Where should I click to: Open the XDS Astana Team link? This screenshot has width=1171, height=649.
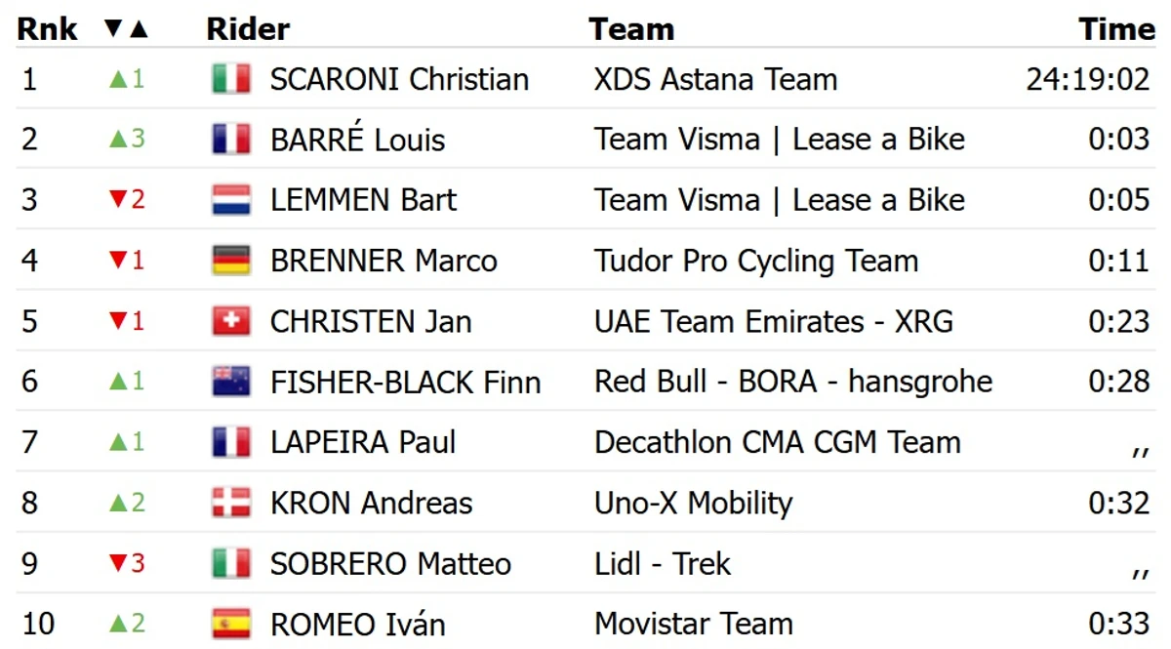715,79
